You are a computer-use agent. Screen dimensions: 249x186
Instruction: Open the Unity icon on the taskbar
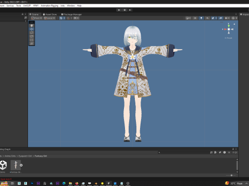128,183
